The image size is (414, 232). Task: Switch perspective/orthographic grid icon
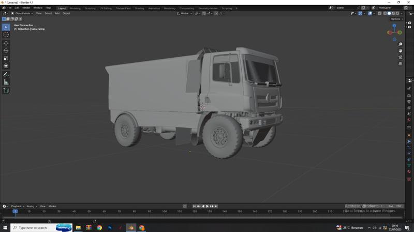tap(400, 64)
